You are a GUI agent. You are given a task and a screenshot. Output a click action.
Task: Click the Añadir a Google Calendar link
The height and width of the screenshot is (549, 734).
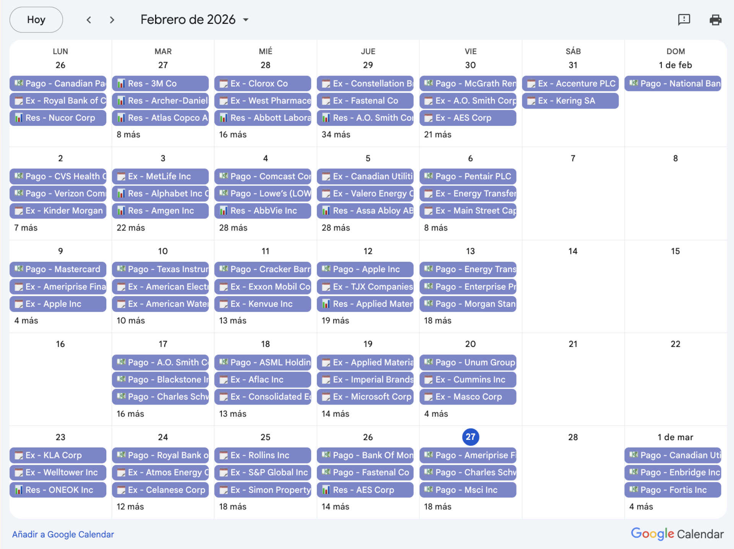coord(63,534)
